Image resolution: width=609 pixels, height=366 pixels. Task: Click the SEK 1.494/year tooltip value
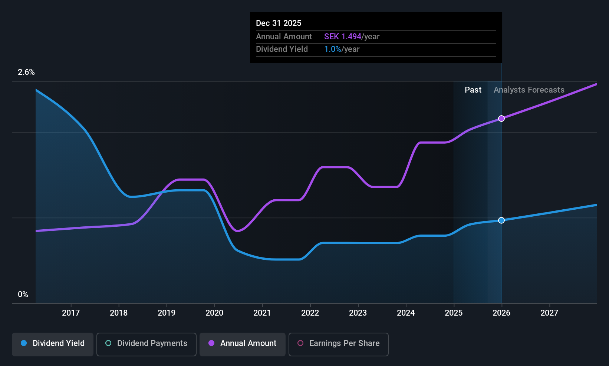point(352,37)
